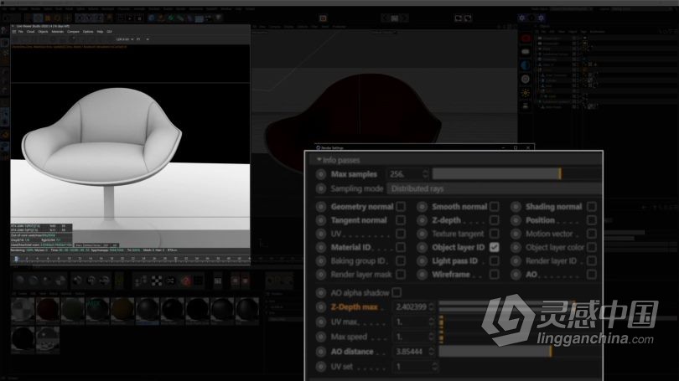Click animation dot beside Render layer mask
679x381 pixels.
321,274
